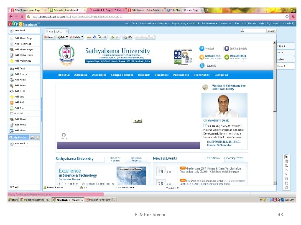The width and height of the screenshot is (301, 225).
Task: Open the Examination menu item
Action: 202,75
